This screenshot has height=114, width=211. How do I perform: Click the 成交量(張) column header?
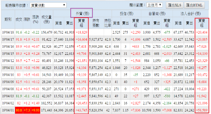point(46,19)
